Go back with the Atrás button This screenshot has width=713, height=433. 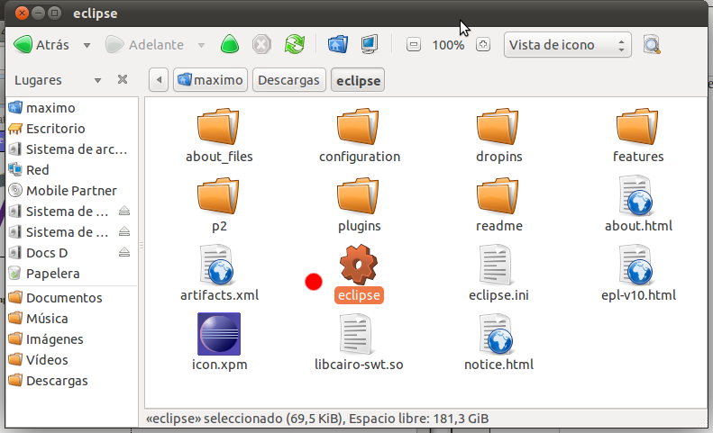tap(41, 45)
